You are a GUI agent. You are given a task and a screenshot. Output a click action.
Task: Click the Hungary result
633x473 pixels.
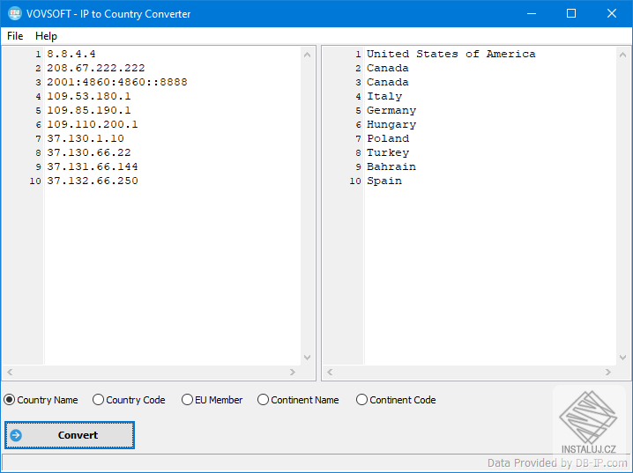391,124
